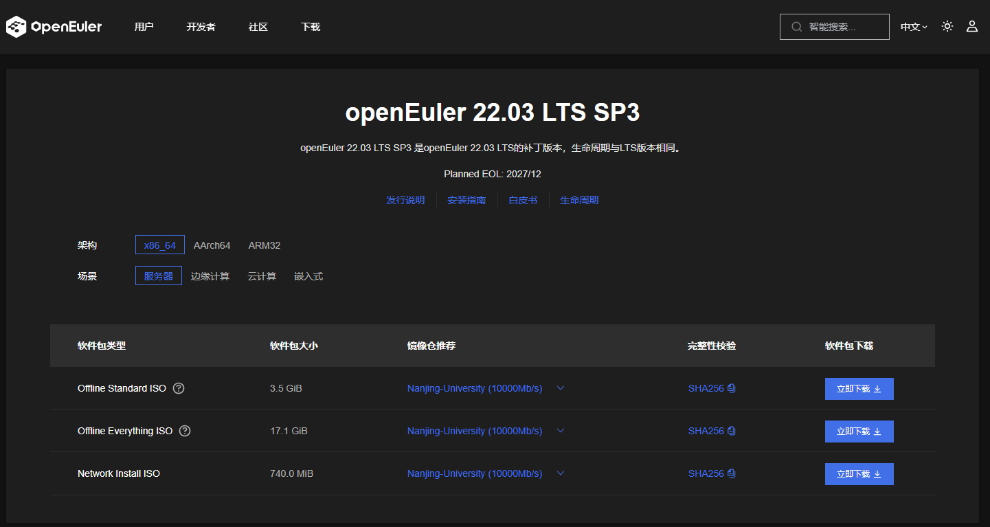Click the 智能搜索 search field
This screenshot has width=990, height=527.
click(835, 27)
